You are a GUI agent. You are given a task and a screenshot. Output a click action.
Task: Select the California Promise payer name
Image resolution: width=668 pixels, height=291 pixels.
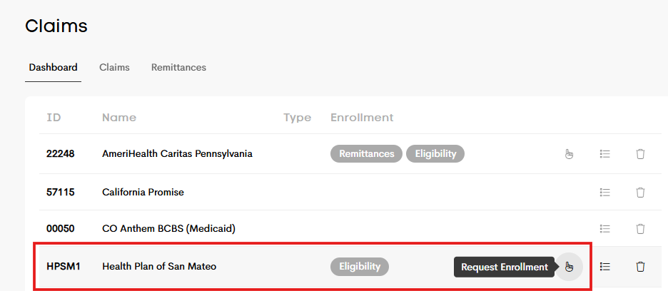point(143,193)
